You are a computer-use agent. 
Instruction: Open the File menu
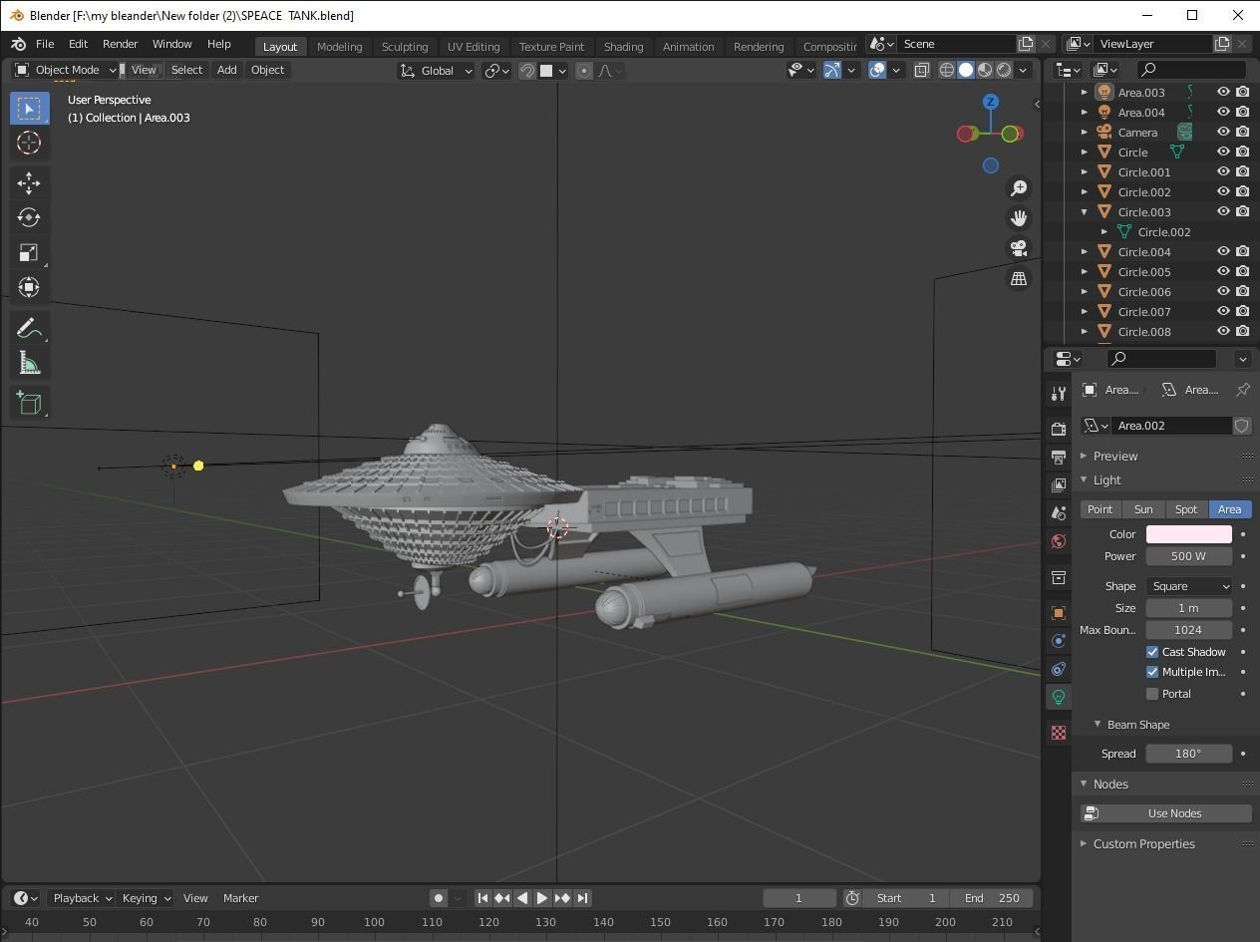click(45, 44)
